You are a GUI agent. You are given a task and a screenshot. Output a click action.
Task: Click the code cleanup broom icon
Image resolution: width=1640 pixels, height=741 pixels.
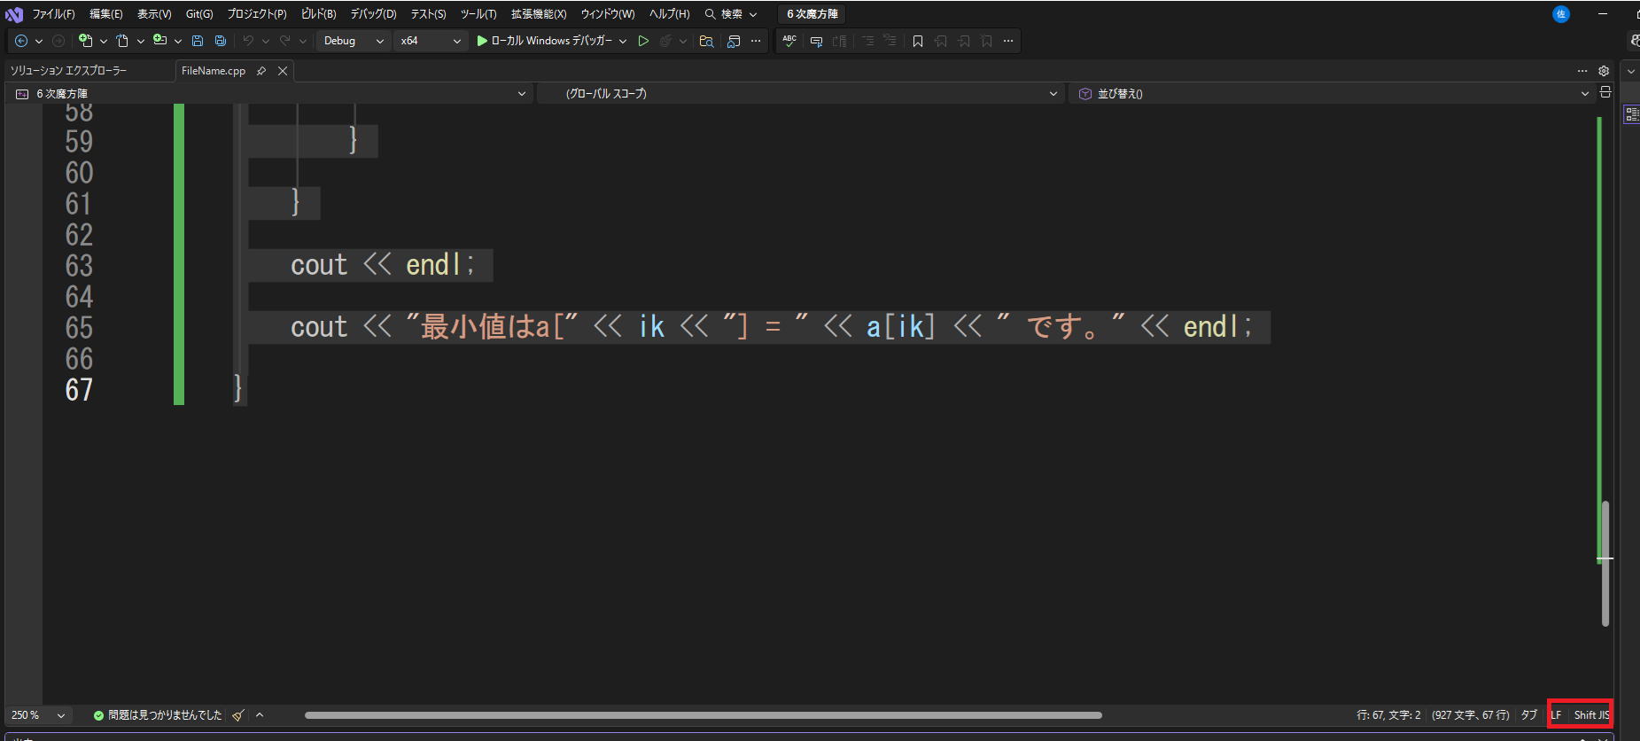pyautogui.click(x=237, y=715)
